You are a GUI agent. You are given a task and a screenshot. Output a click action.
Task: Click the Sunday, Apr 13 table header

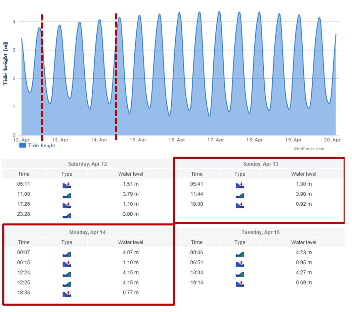(x=260, y=164)
